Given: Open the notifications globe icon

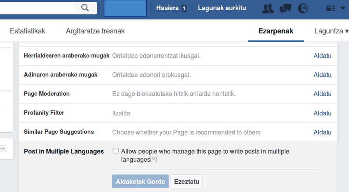Looking at the screenshot, I should [303, 8].
